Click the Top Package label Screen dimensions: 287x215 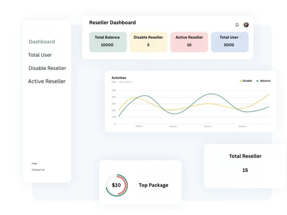(x=153, y=185)
